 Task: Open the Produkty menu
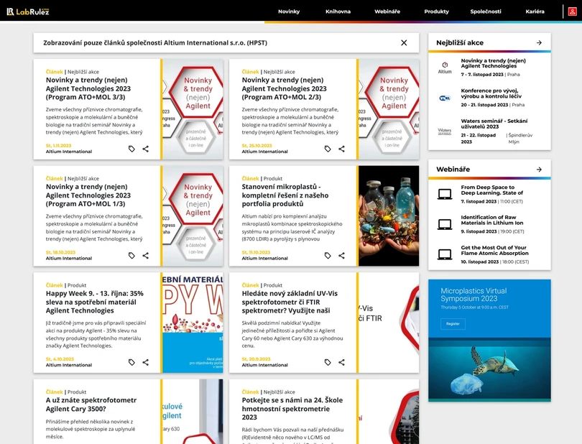click(x=436, y=11)
